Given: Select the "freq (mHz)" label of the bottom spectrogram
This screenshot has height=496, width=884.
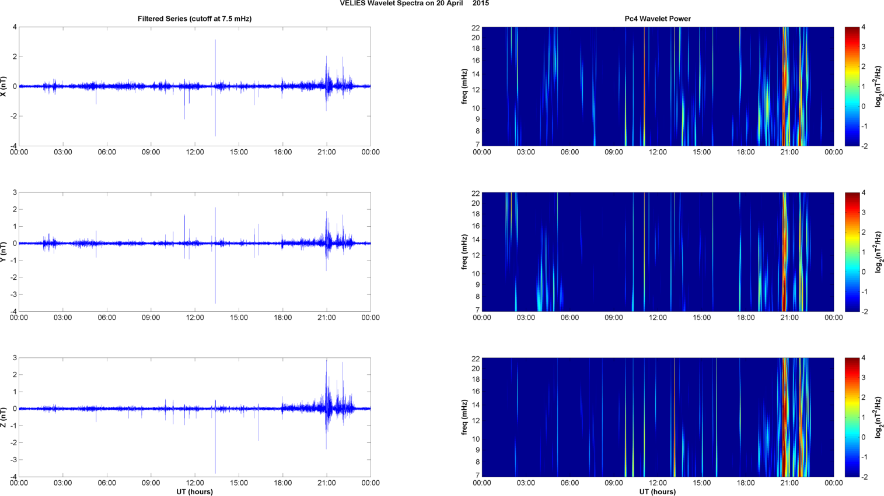Looking at the screenshot, I should click(464, 417).
